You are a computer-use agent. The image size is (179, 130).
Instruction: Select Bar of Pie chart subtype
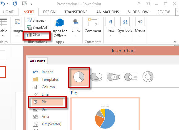[131, 77]
